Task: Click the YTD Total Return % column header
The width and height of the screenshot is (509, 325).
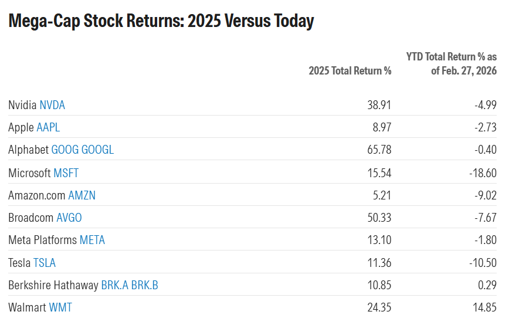Action: (452, 64)
